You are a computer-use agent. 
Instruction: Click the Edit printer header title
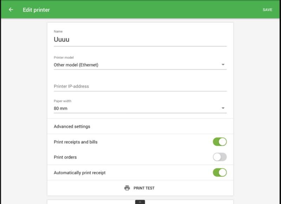37,10
